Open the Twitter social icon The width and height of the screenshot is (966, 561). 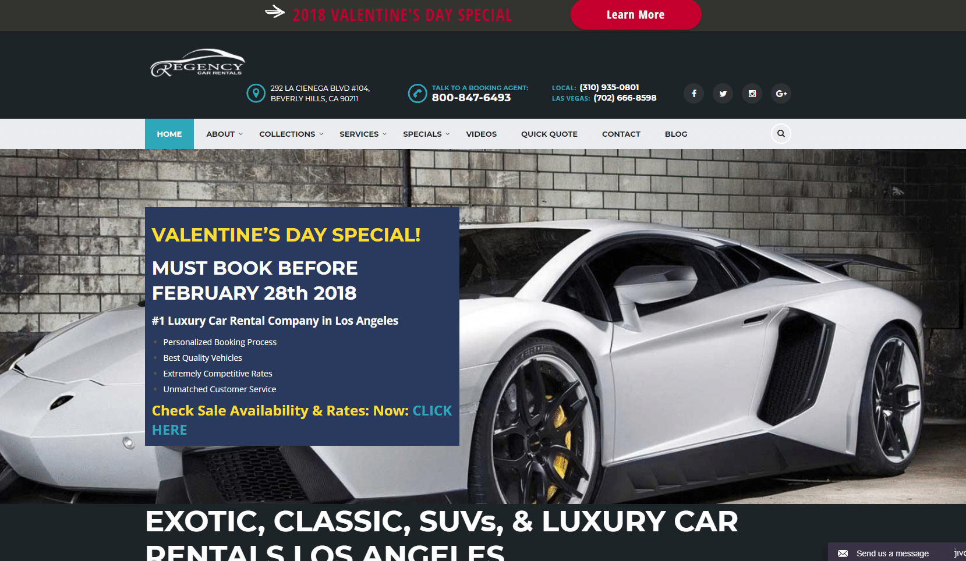pos(723,94)
